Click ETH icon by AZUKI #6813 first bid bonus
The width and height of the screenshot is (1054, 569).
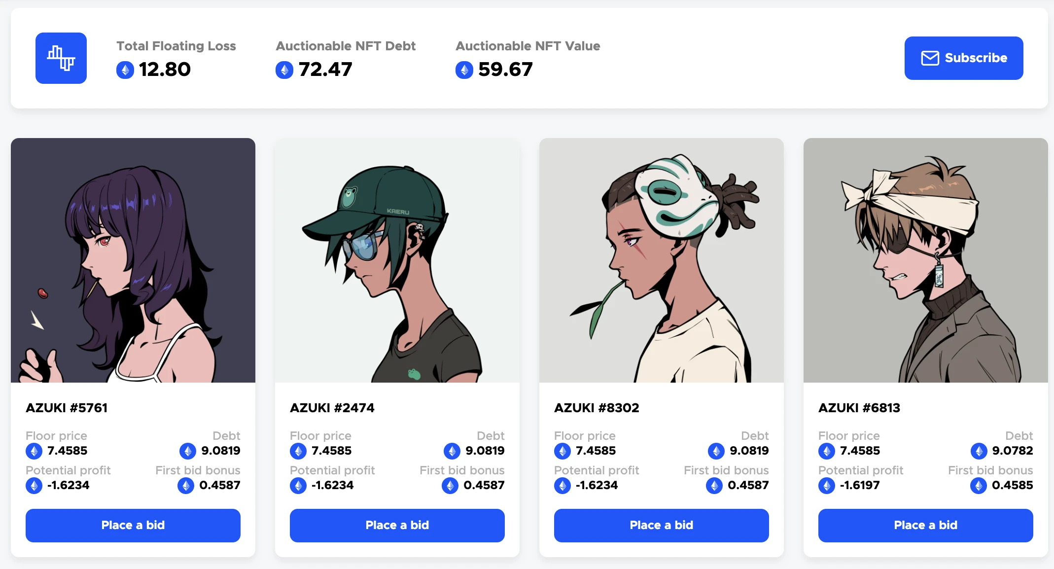point(979,486)
